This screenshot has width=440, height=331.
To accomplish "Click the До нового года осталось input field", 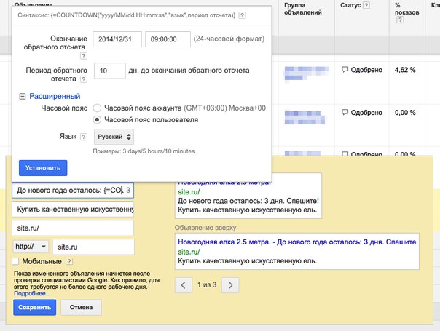I will 73,191.
